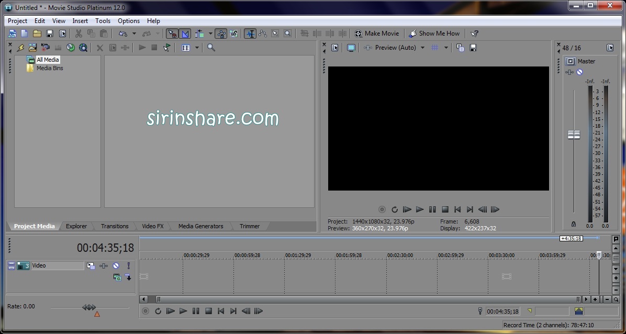Click the Extract Audio from CD icon
Viewport: 626px width, 334px height.
pyautogui.click(x=71, y=48)
